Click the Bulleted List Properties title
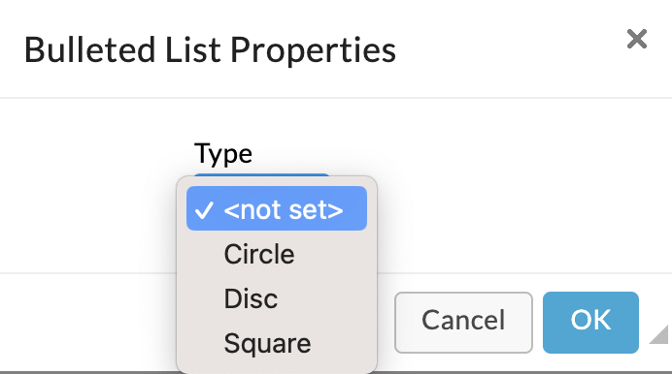672x374 pixels. (210, 50)
